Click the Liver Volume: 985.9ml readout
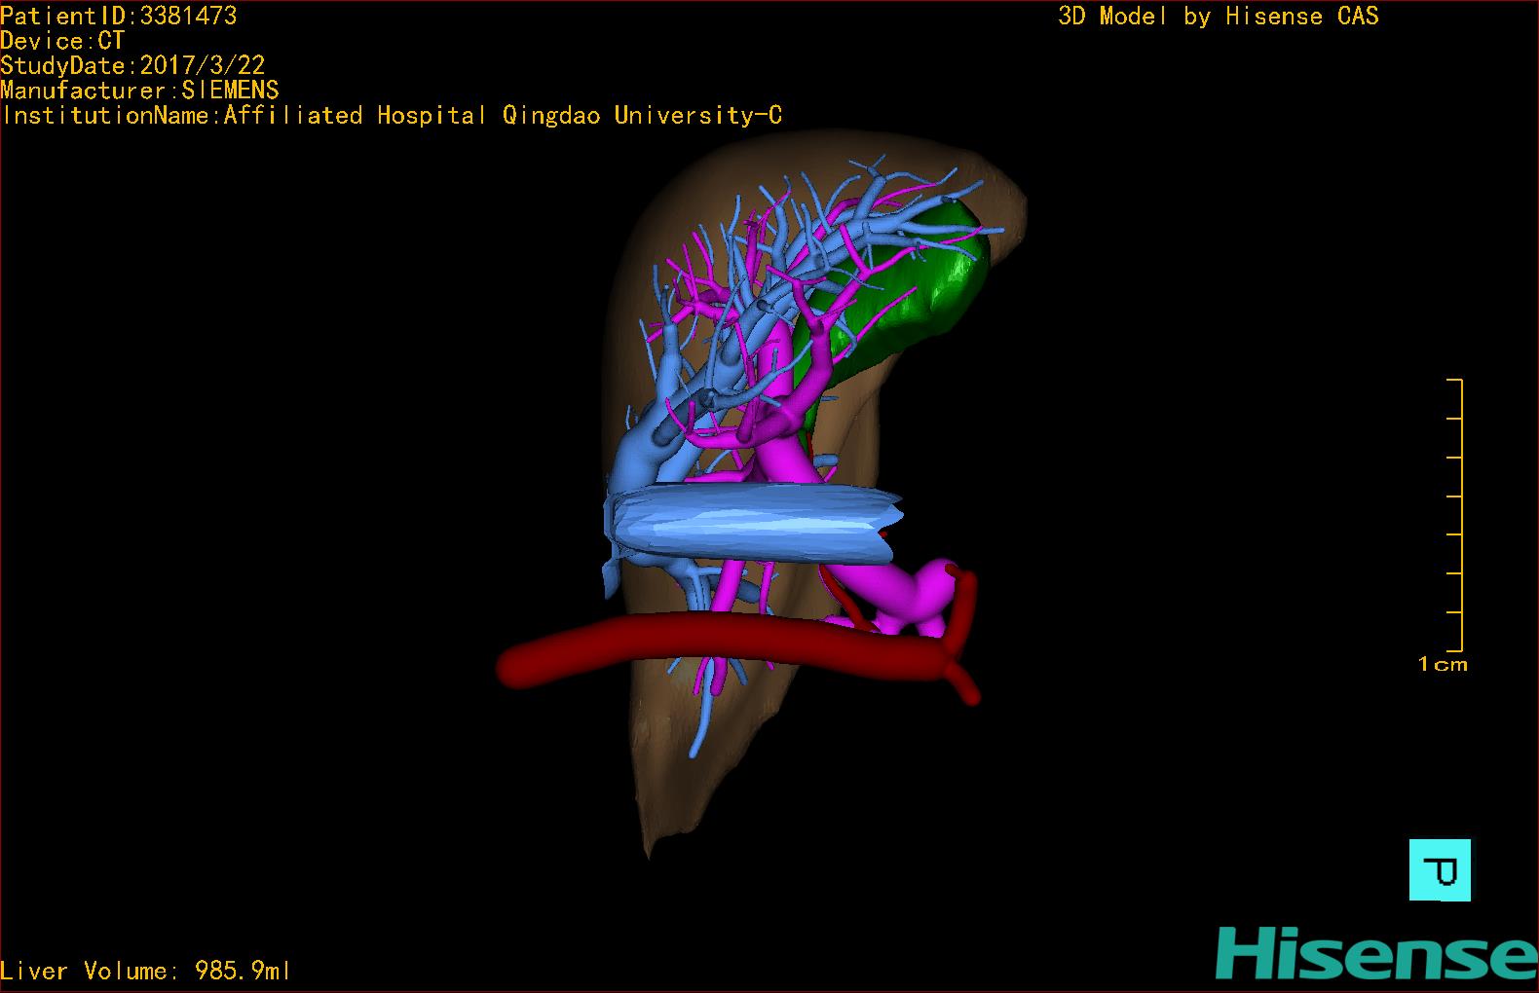1539x993 pixels. (145, 971)
